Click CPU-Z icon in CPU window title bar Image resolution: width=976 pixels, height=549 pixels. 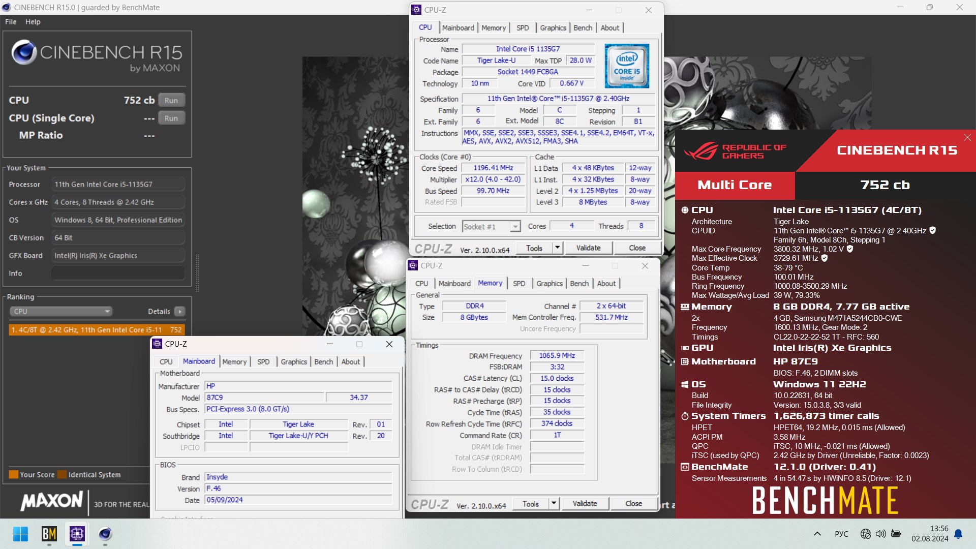[417, 10]
